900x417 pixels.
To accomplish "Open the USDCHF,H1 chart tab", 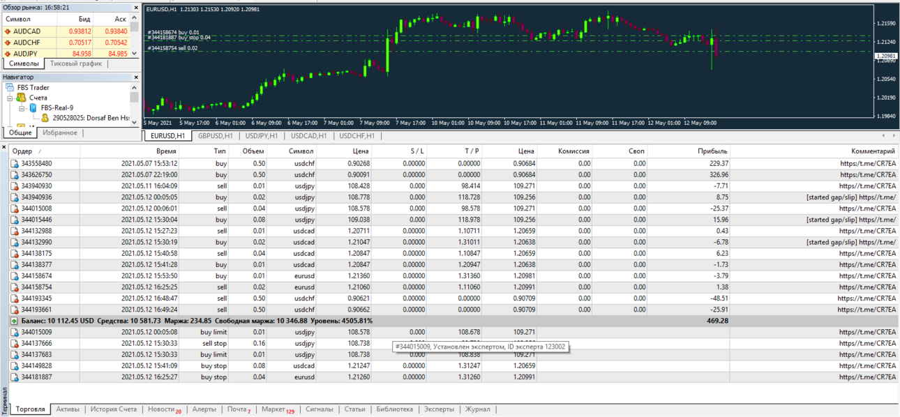I will tap(357, 136).
